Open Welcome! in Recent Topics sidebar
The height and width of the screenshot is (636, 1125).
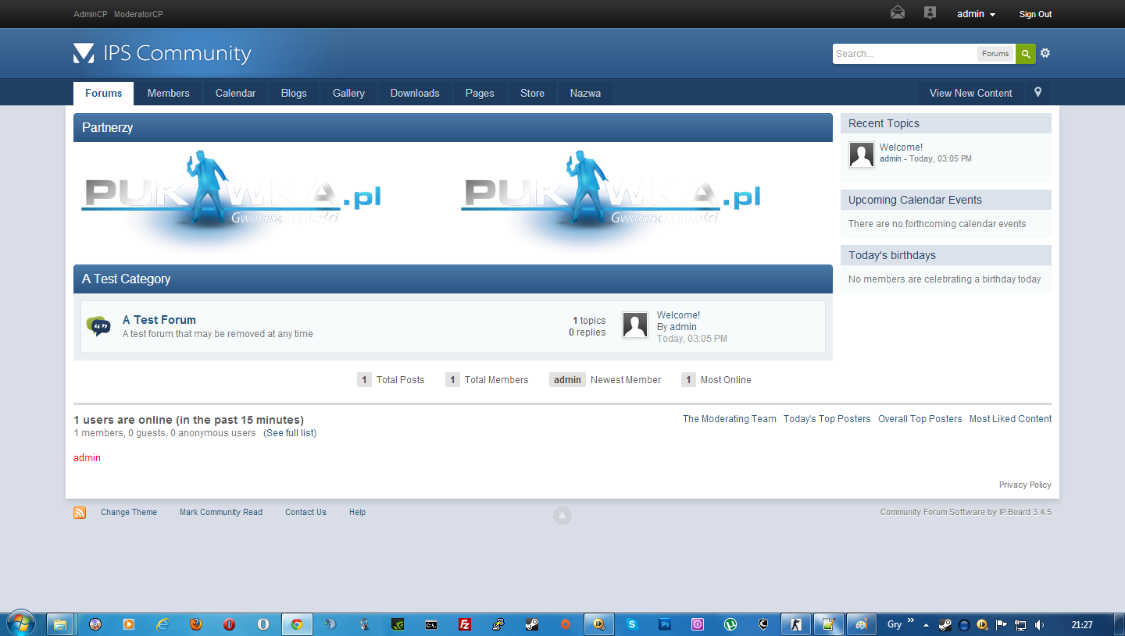tap(901, 147)
